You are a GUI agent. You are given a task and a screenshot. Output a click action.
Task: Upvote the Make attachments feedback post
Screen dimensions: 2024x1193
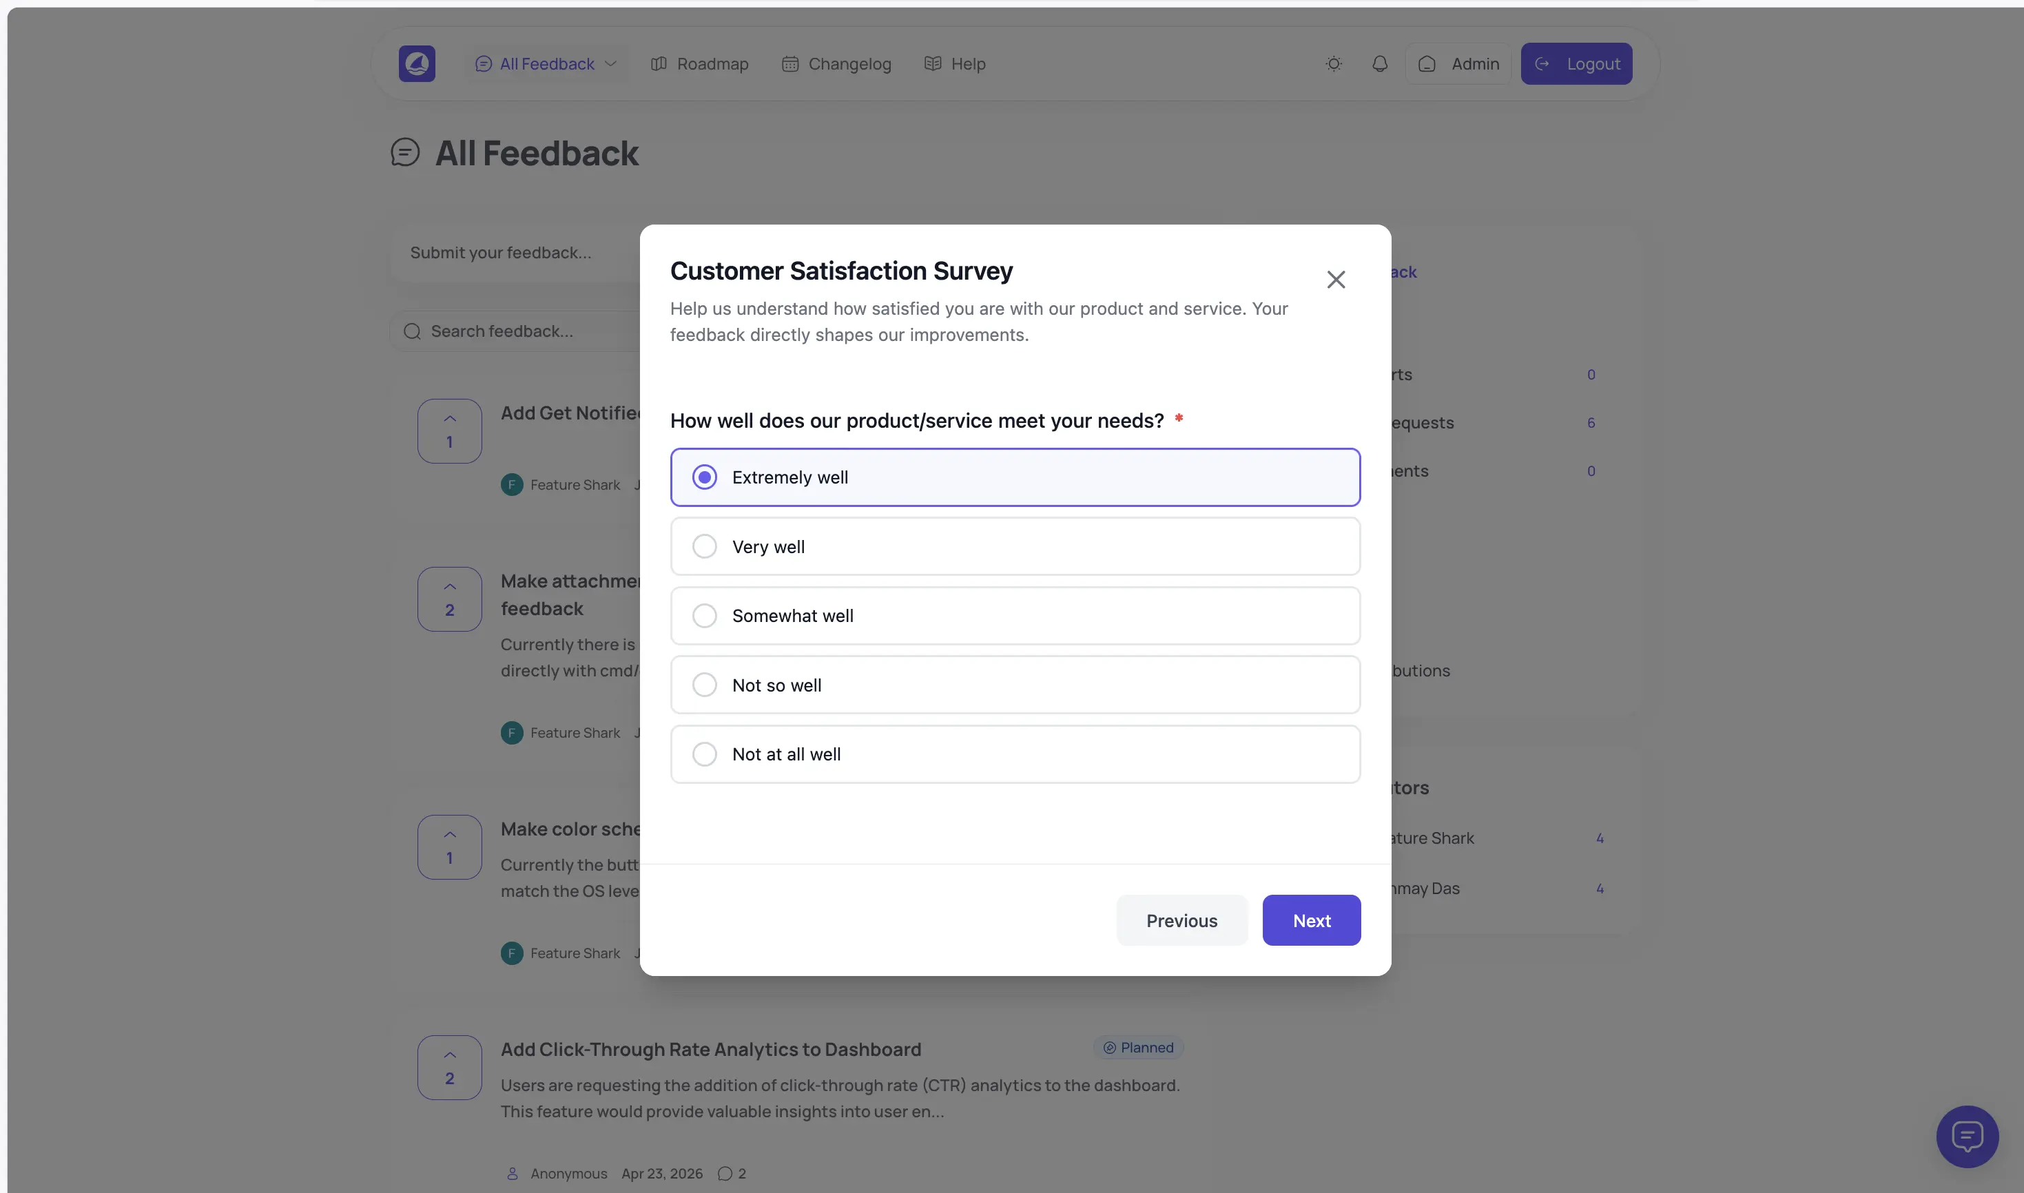tap(449, 599)
